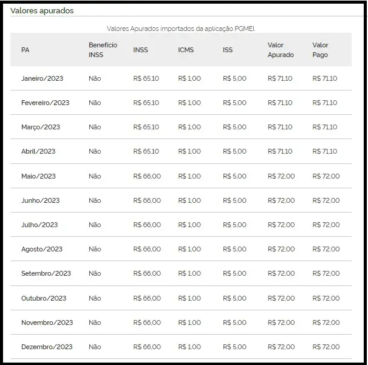
Task: Select the Setembro/2023 period cell
Action: (x=46, y=273)
